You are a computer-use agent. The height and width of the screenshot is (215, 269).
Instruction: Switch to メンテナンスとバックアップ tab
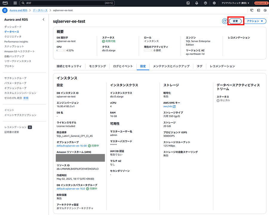171,66
